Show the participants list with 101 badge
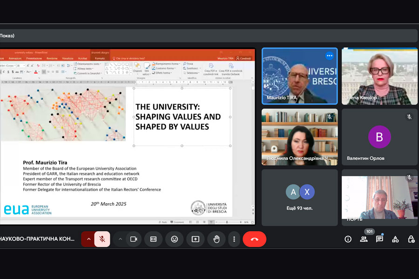419x279 pixels. pyautogui.click(x=364, y=239)
